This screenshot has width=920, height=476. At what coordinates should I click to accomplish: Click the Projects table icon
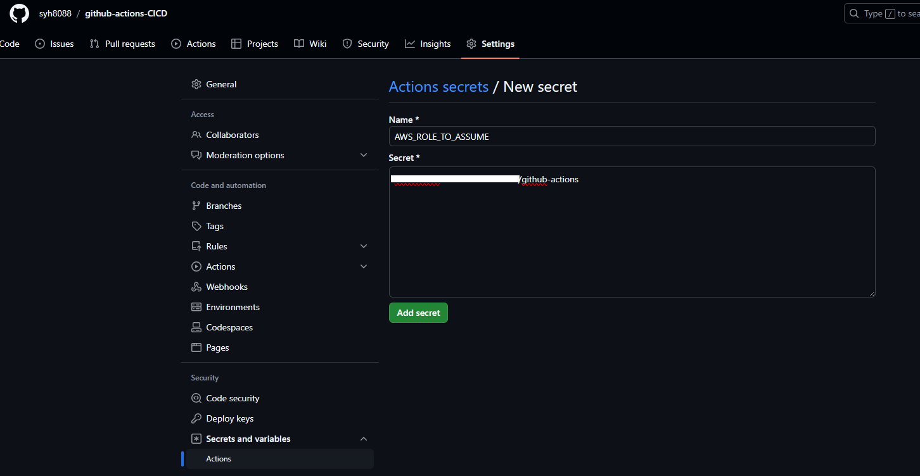236,44
